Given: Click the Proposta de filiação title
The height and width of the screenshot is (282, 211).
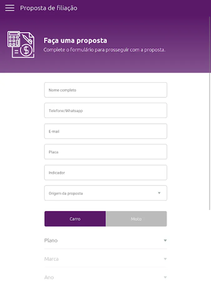Looking at the screenshot, I should (x=49, y=8).
